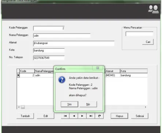Screen dimensions: 162x133
Task: Select the Kota column header in grid
Action: click(134, 71)
